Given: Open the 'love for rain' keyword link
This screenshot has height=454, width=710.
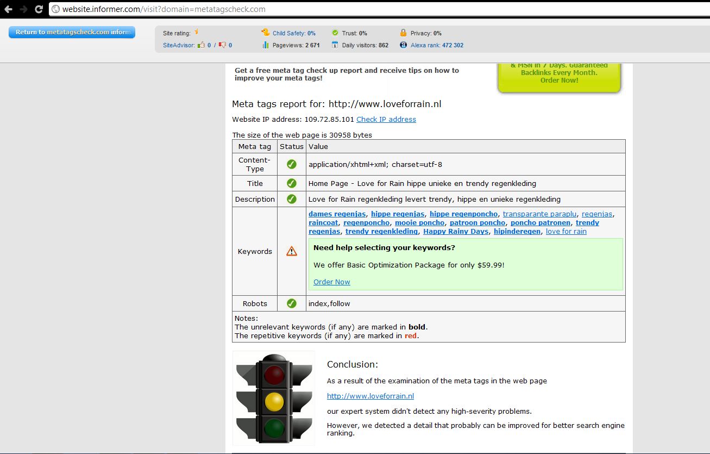Looking at the screenshot, I should coord(566,232).
